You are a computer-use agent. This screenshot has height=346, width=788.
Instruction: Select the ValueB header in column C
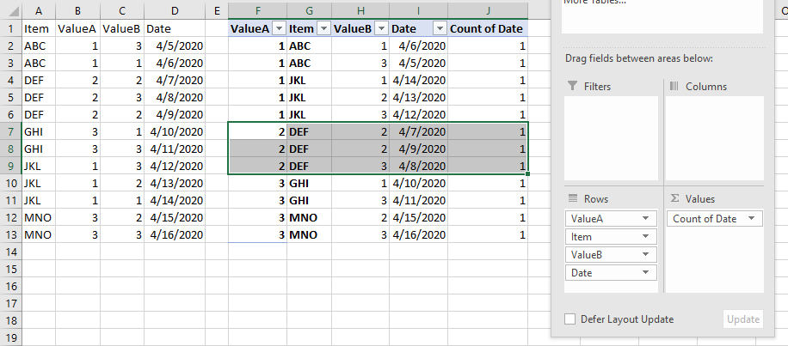(x=122, y=29)
